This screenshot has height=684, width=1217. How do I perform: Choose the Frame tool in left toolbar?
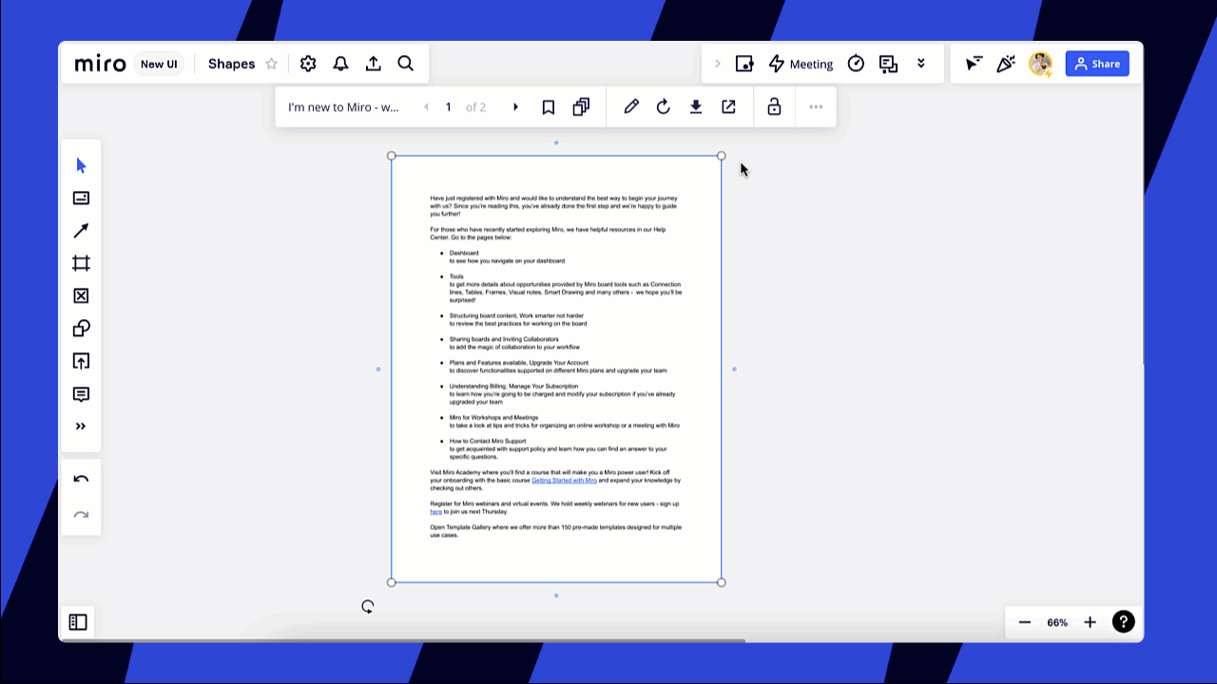[81, 263]
